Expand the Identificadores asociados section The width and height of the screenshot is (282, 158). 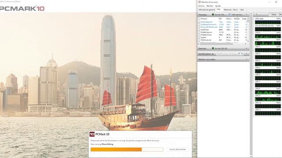click(246, 54)
